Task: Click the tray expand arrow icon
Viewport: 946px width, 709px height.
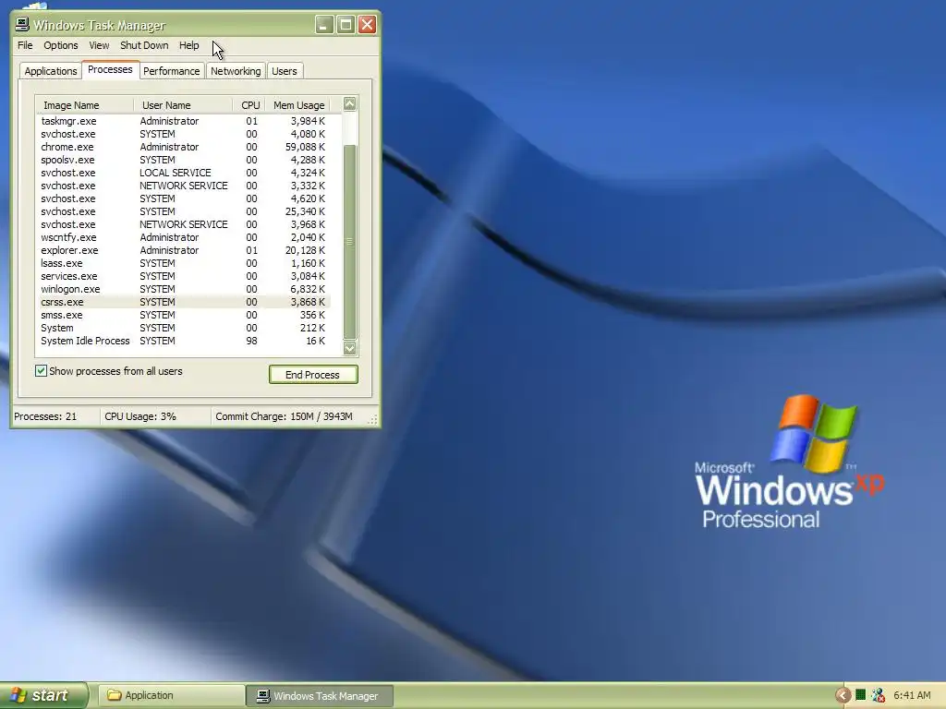Action: tap(843, 696)
